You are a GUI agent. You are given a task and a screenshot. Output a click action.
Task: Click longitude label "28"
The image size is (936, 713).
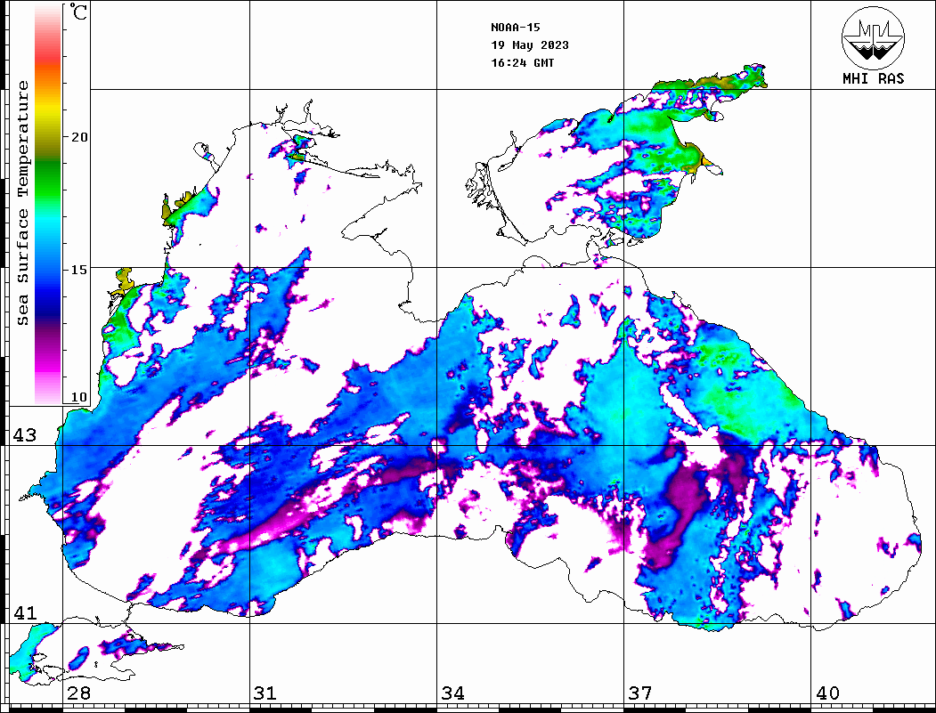(78, 693)
